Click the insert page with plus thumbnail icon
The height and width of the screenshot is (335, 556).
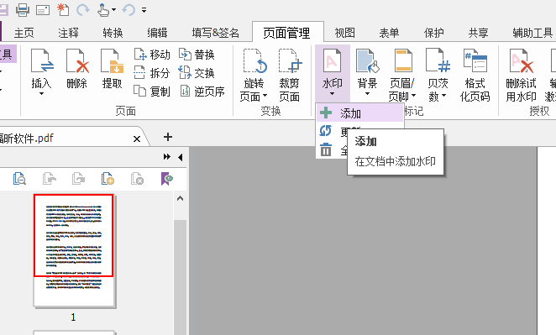(108, 179)
